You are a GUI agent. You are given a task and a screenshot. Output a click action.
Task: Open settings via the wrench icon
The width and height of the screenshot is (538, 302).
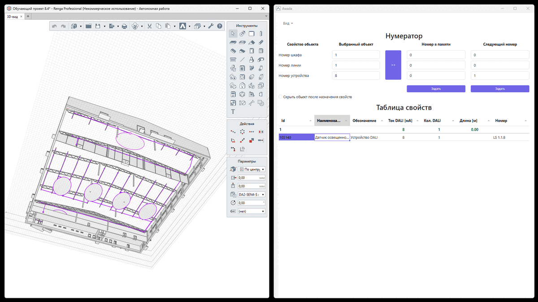pos(211,26)
